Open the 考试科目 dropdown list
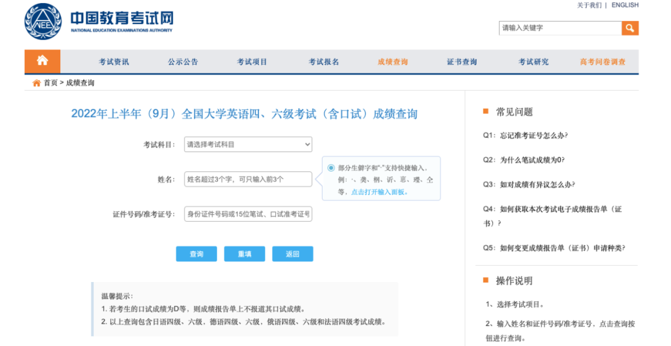 pyautogui.click(x=248, y=145)
